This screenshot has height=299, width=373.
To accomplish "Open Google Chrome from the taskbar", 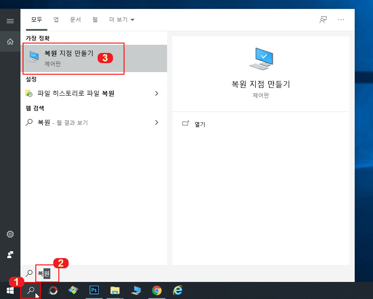I will pos(156,290).
